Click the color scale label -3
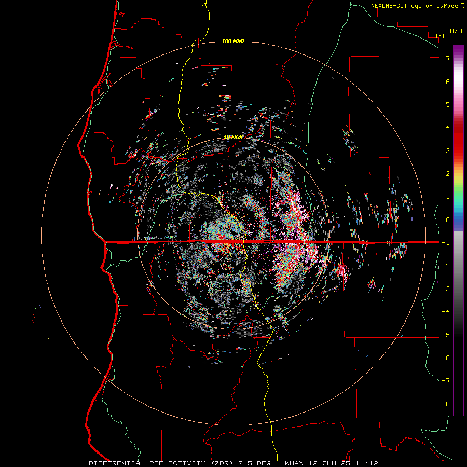This screenshot has width=467, height=467. (446, 289)
